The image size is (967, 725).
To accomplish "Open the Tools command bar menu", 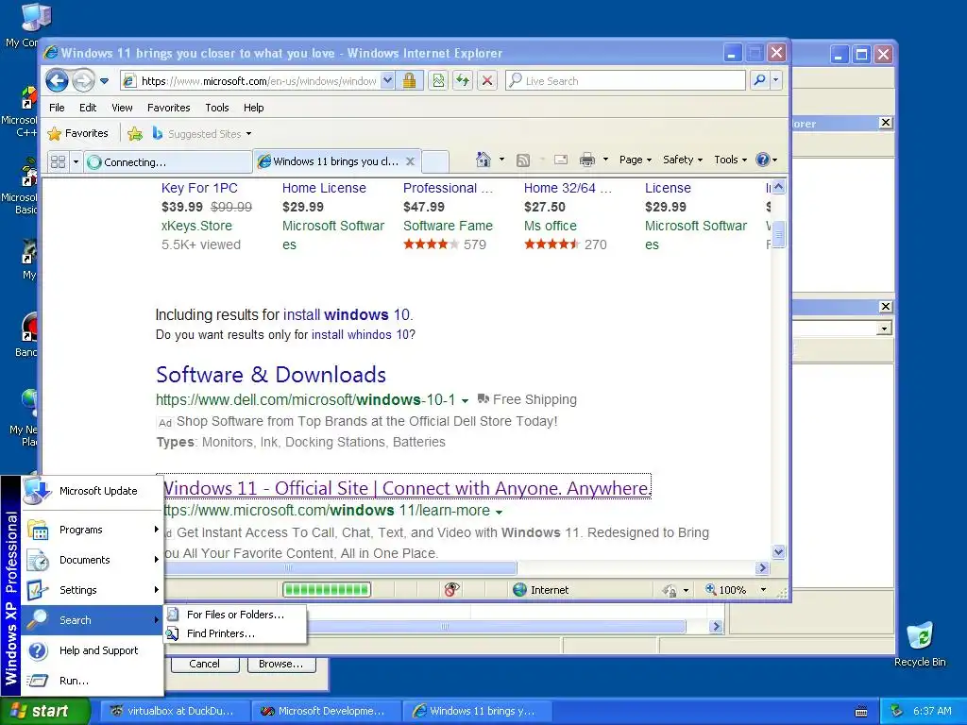I will pyautogui.click(x=730, y=160).
